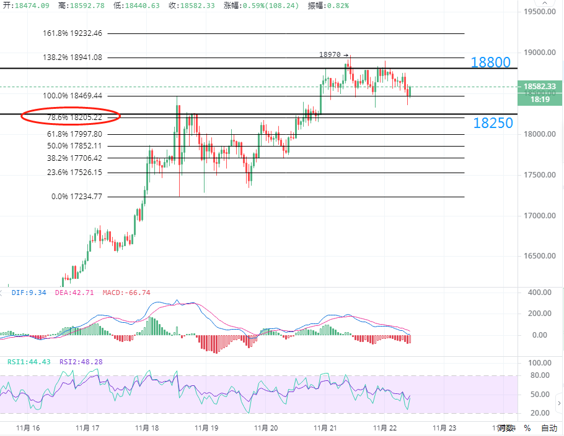Toggle the % percent scale option
Viewport: 564px width, 436px height.
coord(527,428)
